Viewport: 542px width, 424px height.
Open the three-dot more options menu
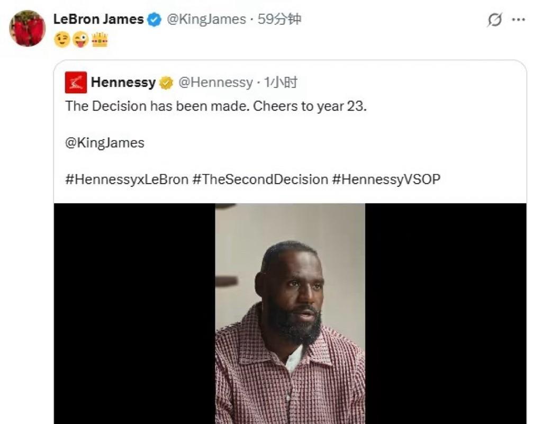[519, 20]
